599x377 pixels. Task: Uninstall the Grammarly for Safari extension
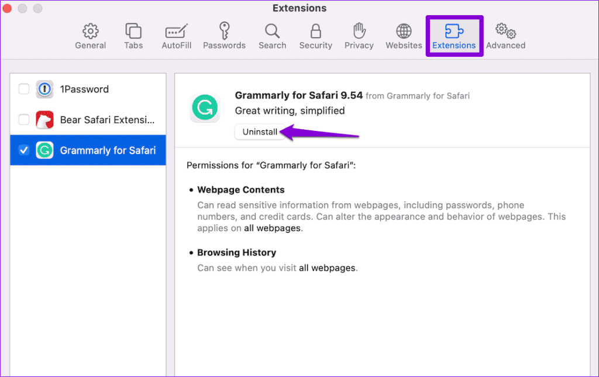click(x=260, y=132)
